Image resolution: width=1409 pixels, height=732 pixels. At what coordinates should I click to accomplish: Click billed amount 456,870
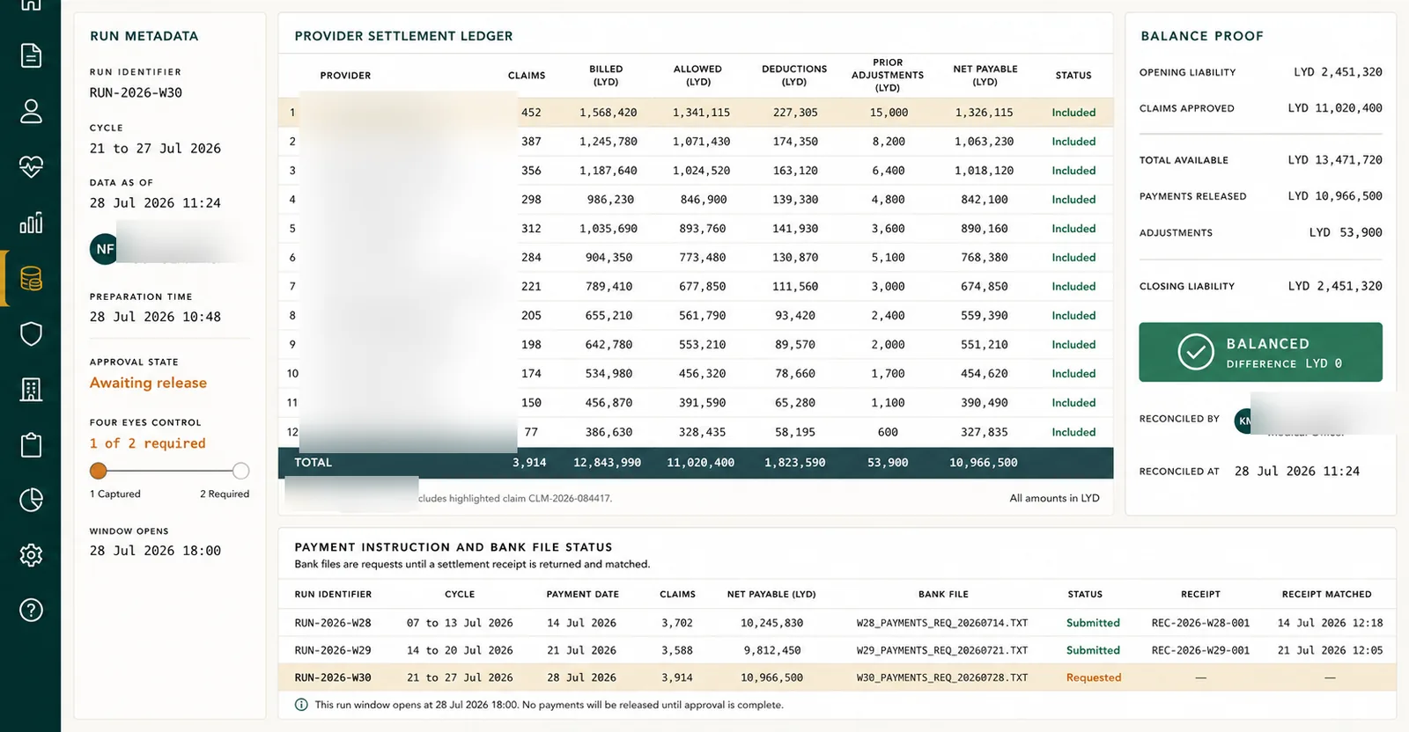point(609,403)
